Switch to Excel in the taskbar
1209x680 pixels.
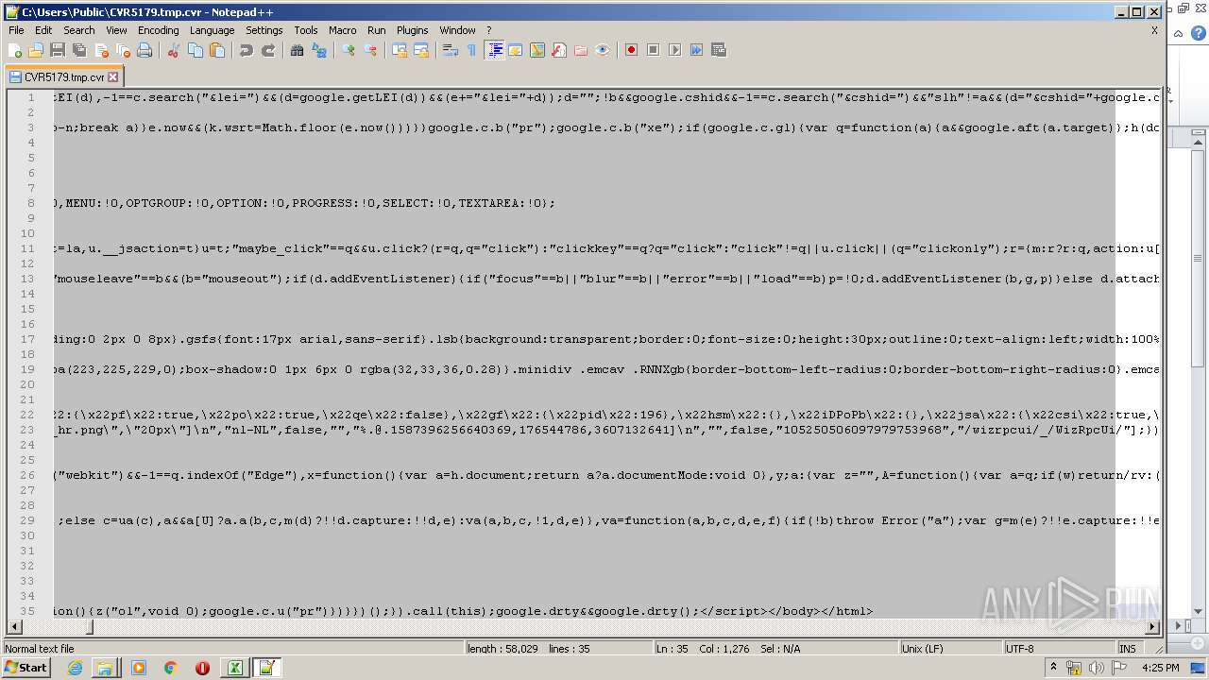(x=234, y=668)
